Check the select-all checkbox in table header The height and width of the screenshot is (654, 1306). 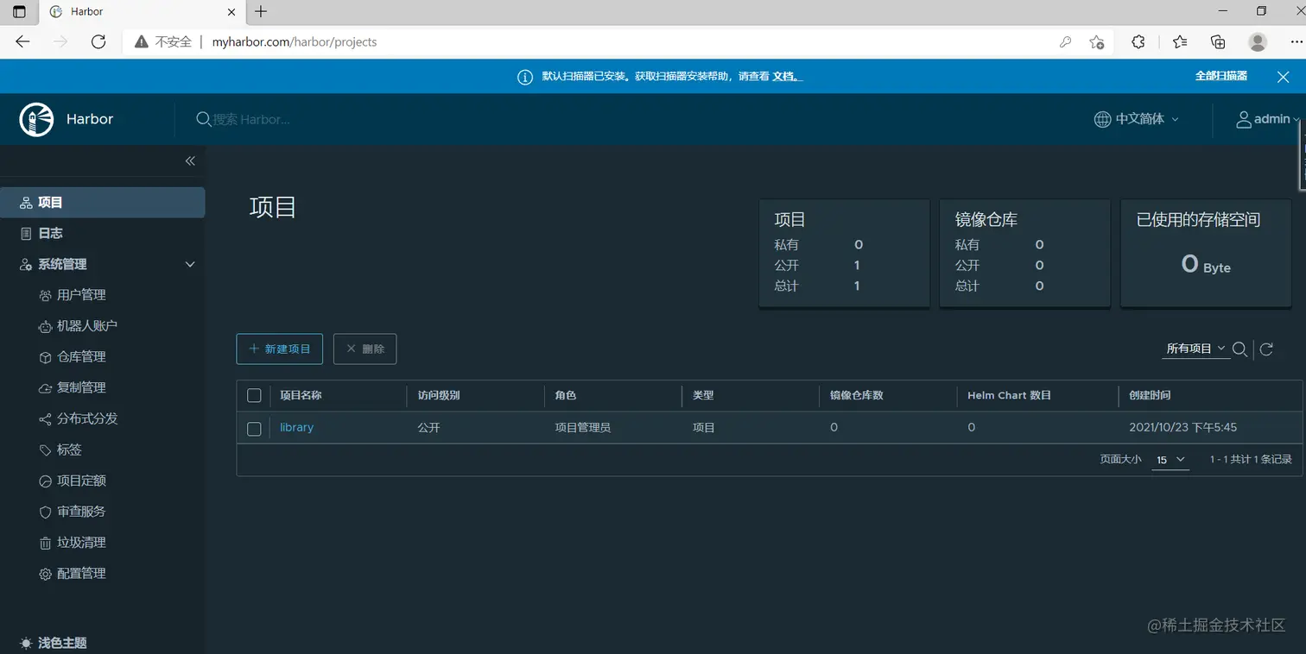pyautogui.click(x=254, y=395)
